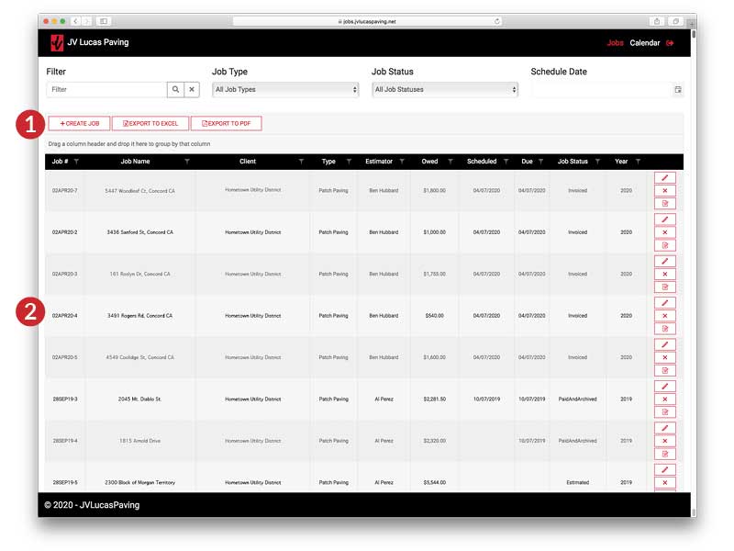Click the Create Job button
The width and height of the screenshot is (734, 551).
tap(81, 123)
